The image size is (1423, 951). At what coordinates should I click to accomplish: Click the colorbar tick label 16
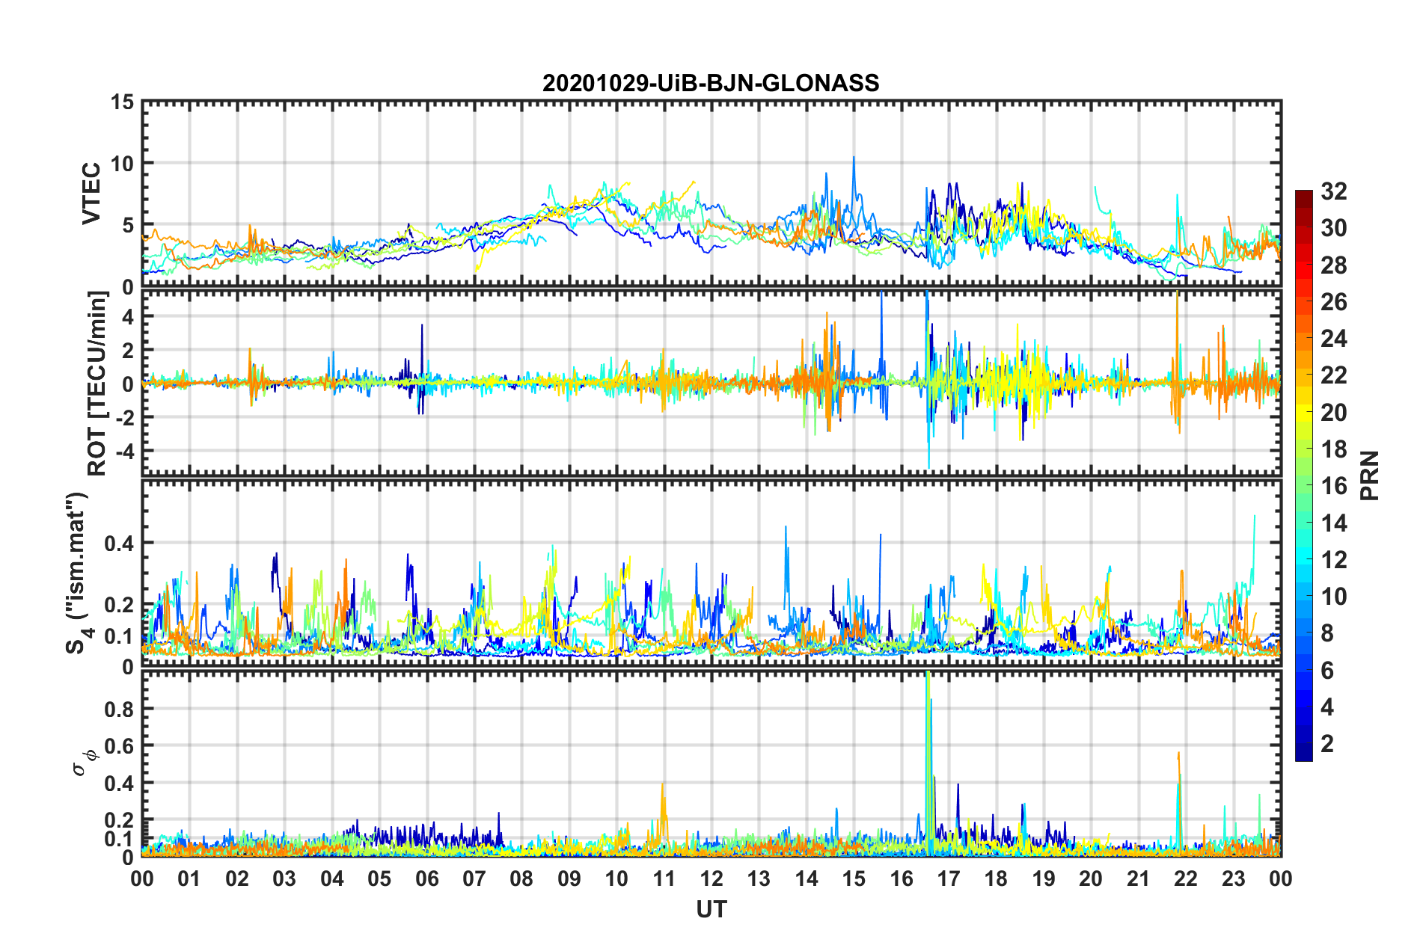[x=1333, y=486]
